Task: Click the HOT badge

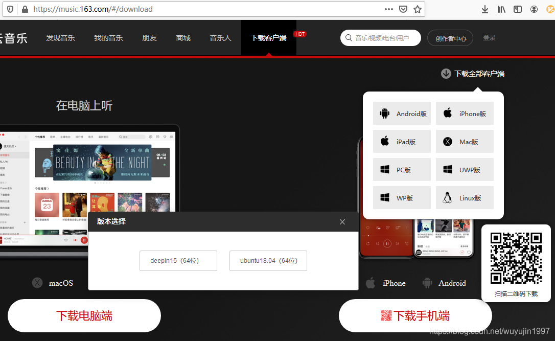Action: [300, 34]
